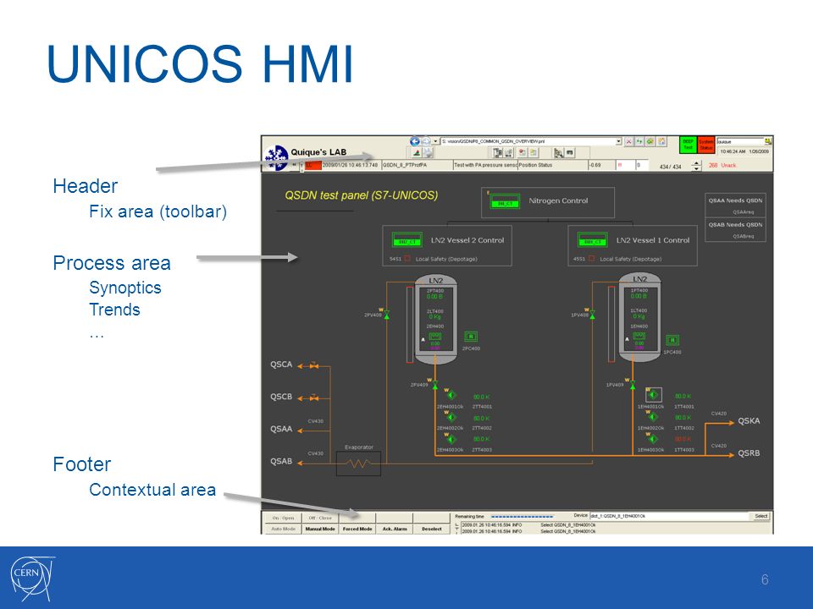
Task: Click the Deselect button
Action: click(431, 529)
